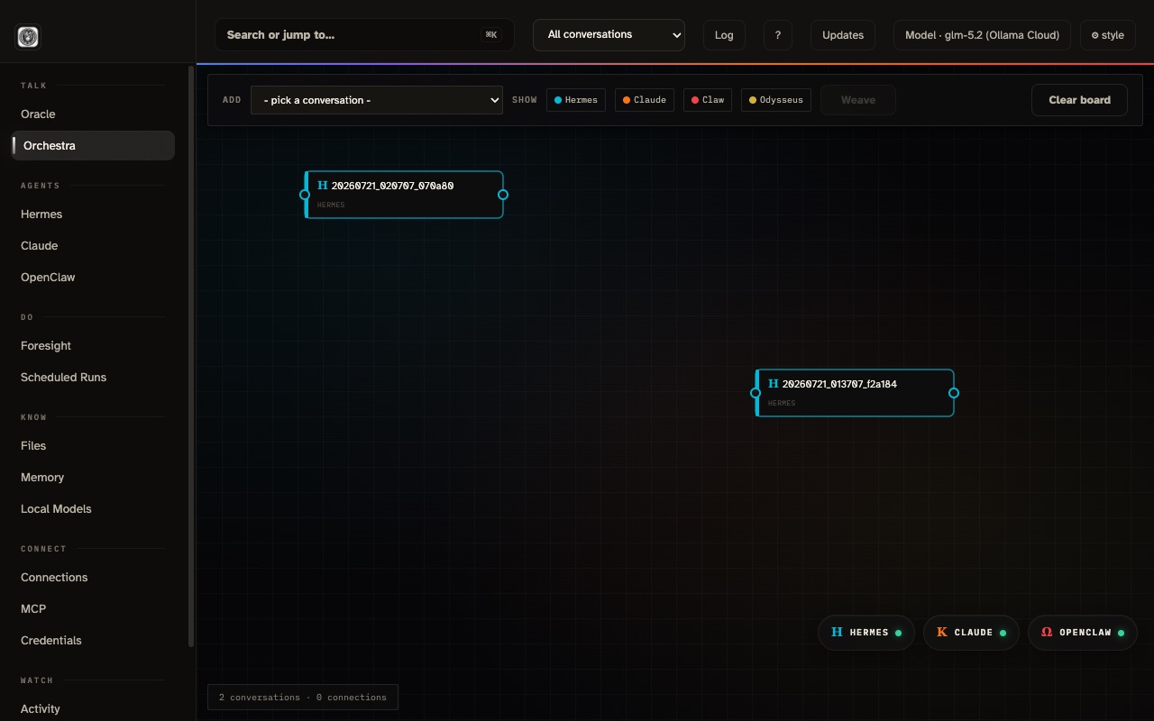Screen dimensions: 1154x721
Task: Click left connector port of node 20260721_013707_f2a184
Action: tap(756, 393)
